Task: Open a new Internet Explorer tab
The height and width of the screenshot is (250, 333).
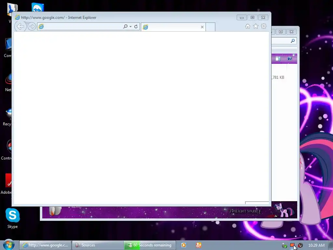Action: (x=210, y=27)
